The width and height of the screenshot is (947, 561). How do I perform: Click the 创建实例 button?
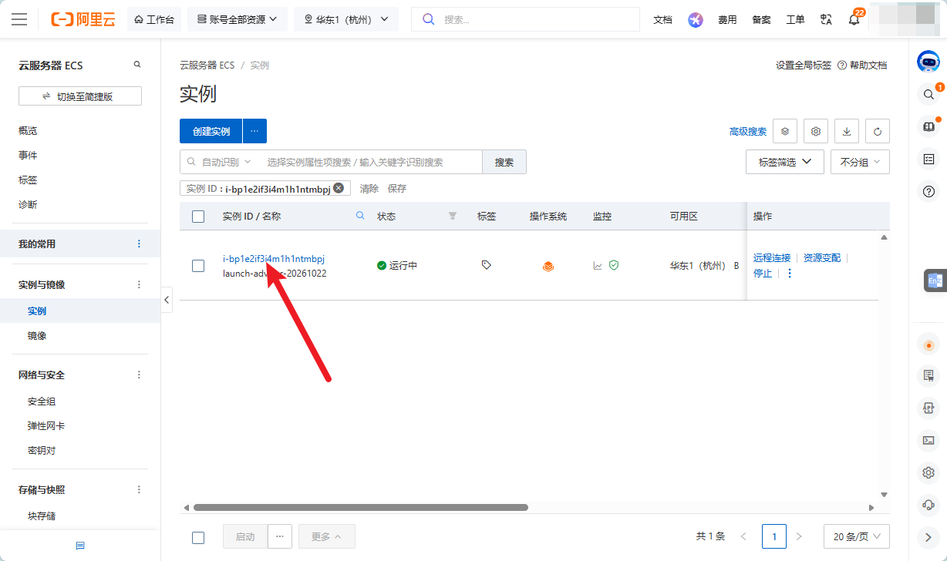[x=211, y=131]
